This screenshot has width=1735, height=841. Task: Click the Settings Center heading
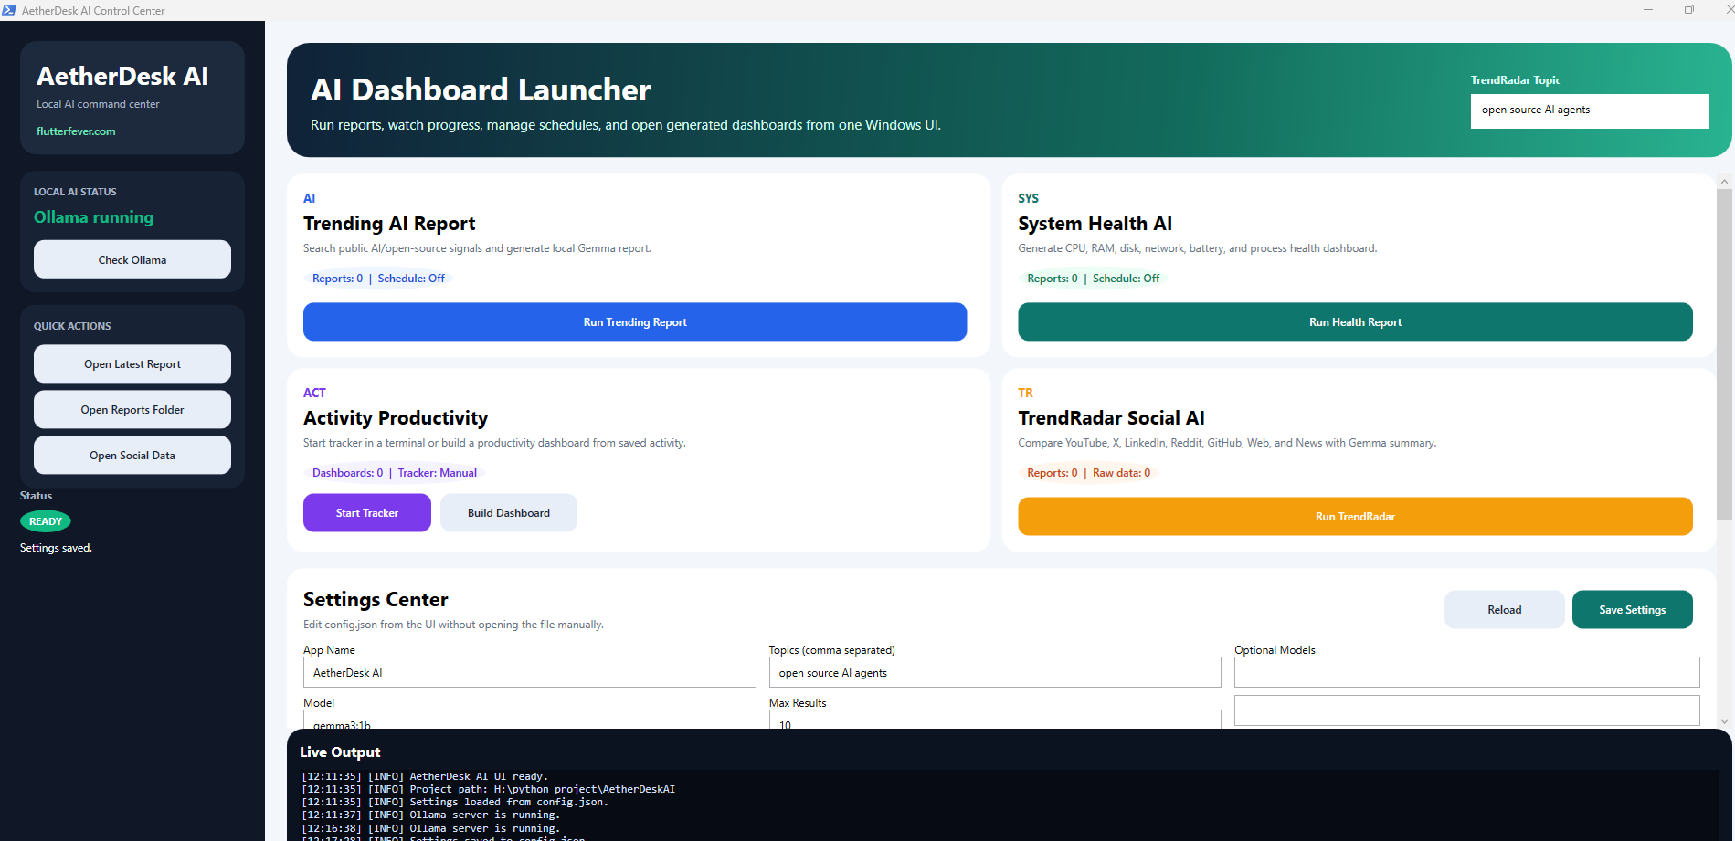(x=376, y=600)
